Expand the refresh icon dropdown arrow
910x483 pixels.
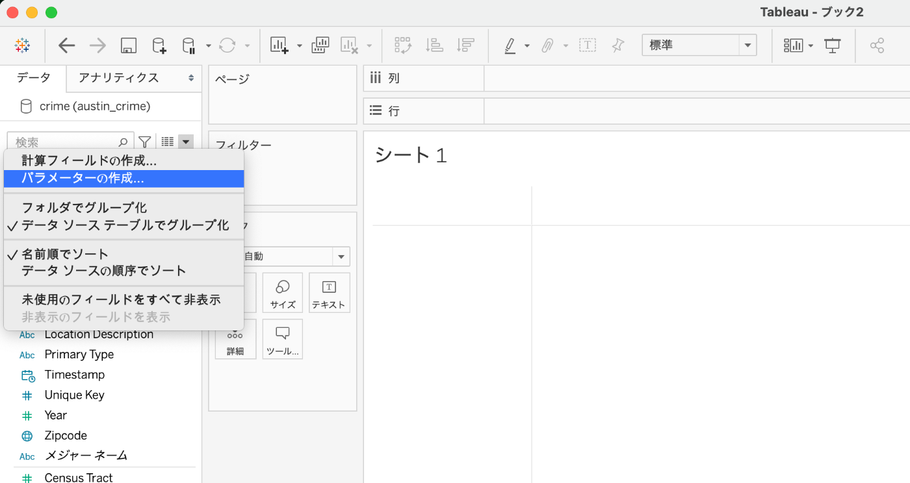click(247, 45)
